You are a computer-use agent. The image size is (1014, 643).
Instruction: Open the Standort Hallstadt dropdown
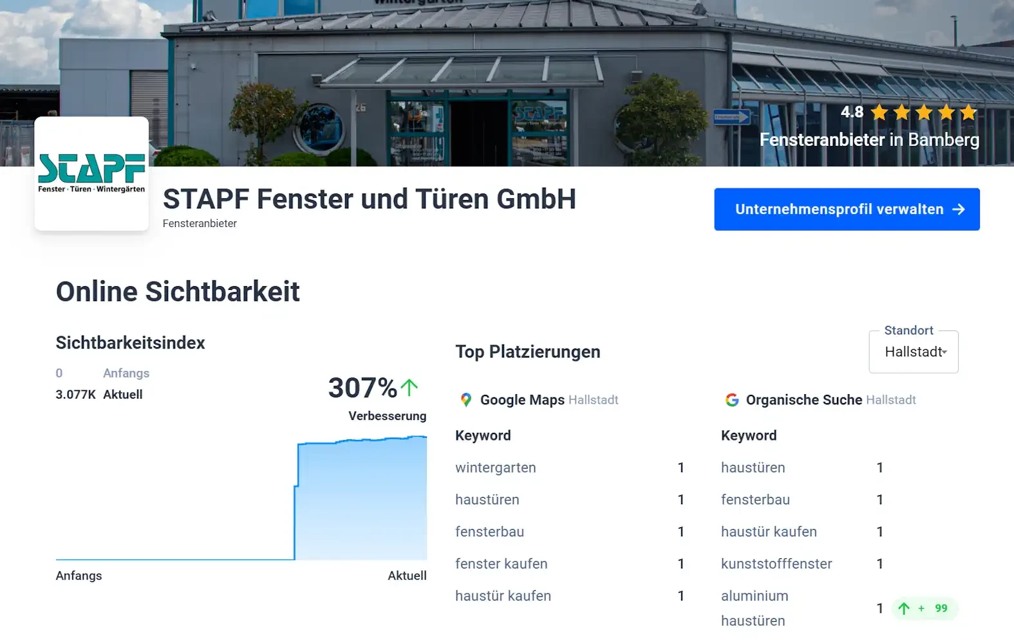(914, 351)
